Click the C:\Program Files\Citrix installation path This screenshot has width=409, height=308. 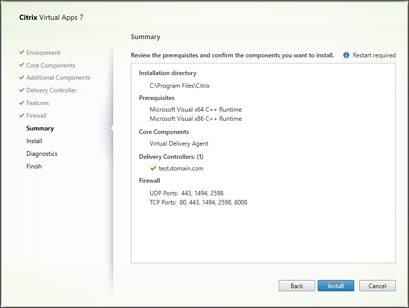(176, 86)
